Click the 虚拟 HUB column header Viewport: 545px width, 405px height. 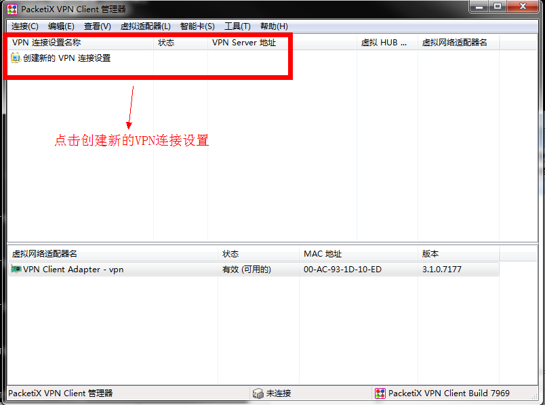(384, 43)
